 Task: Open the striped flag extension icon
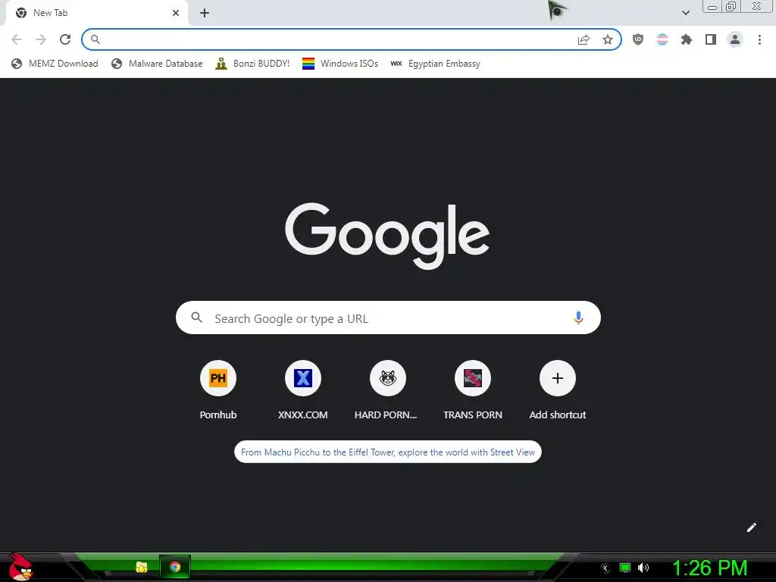click(x=662, y=39)
